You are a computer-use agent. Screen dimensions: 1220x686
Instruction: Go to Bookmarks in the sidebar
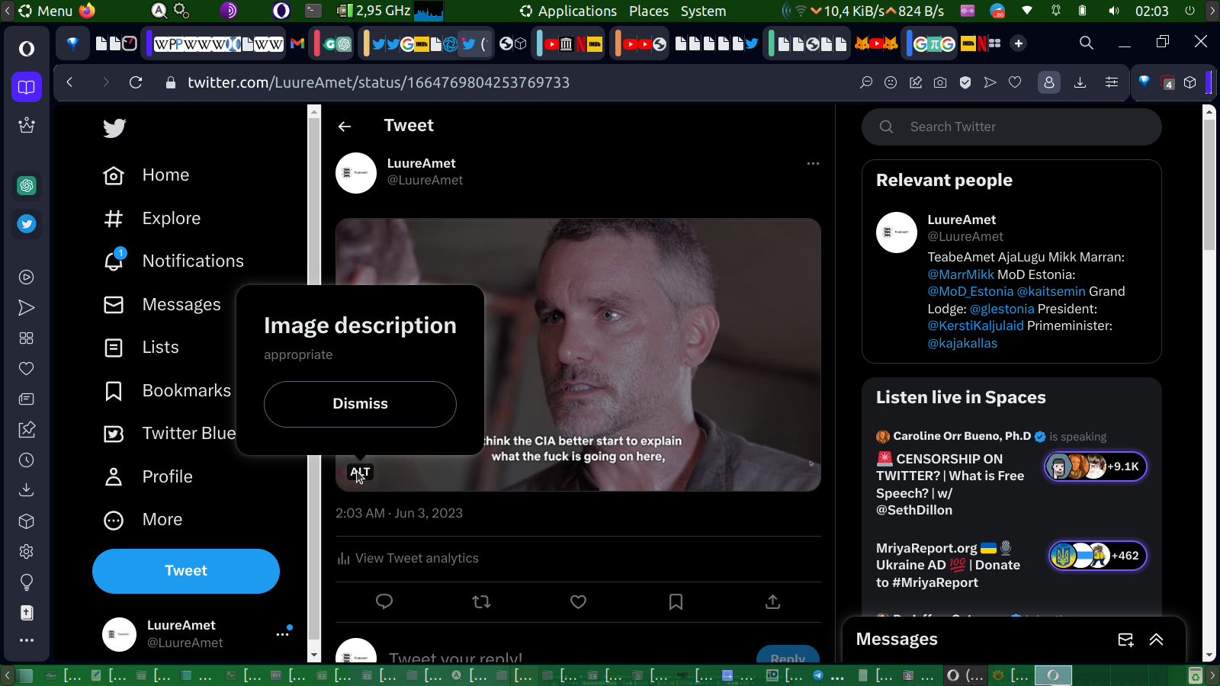[186, 390]
